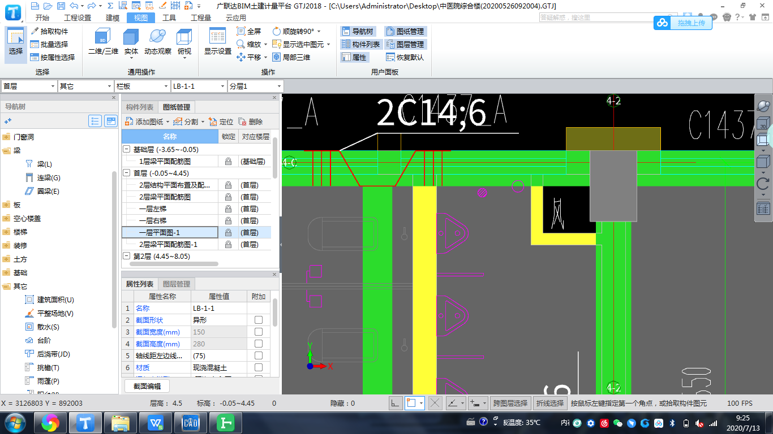This screenshot has height=434, width=773.
Task: Click the 名称 value field LB-1-1
Action: tap(219, 308)
